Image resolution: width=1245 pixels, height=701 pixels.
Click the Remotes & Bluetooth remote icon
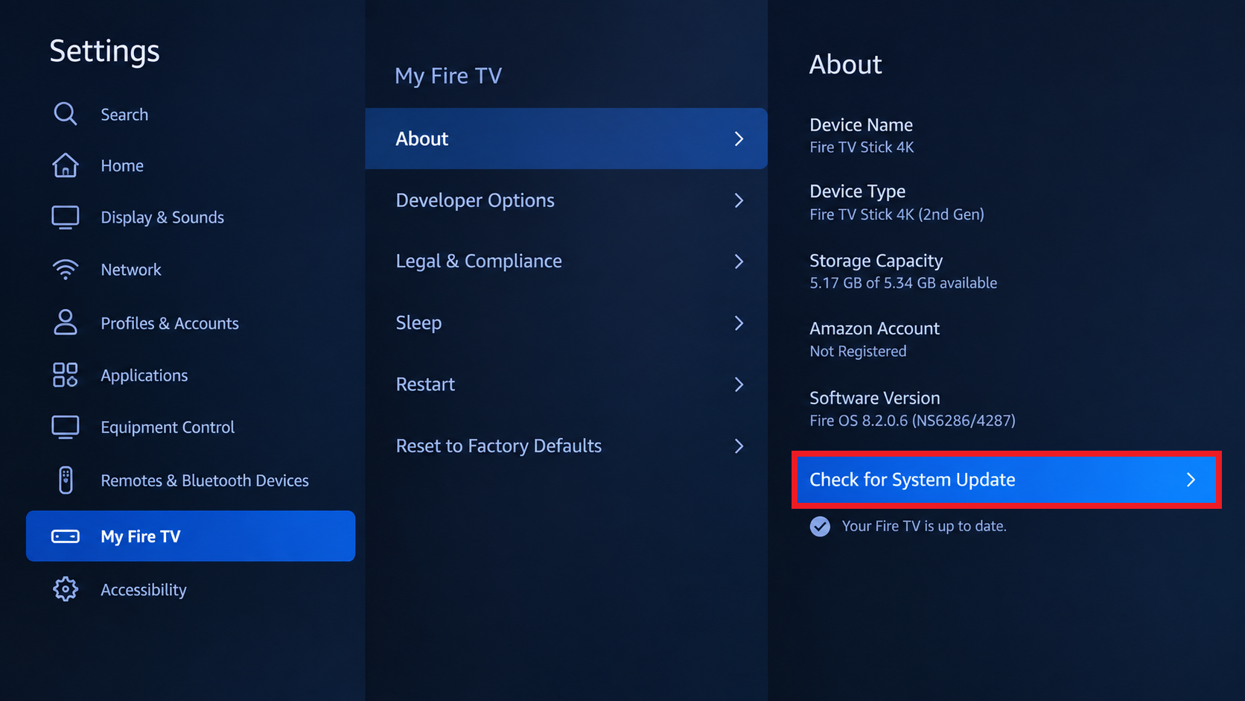66,480
